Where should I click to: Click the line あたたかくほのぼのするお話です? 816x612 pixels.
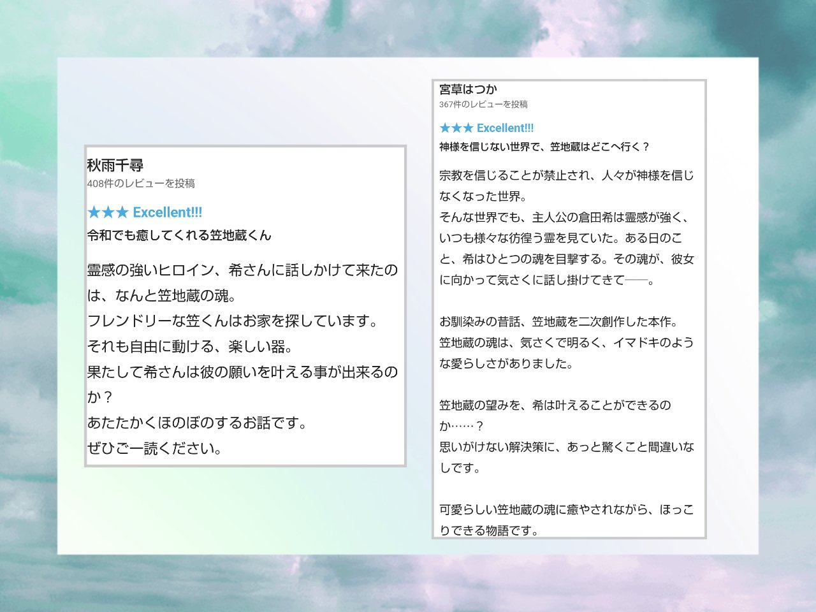[197, 423]
